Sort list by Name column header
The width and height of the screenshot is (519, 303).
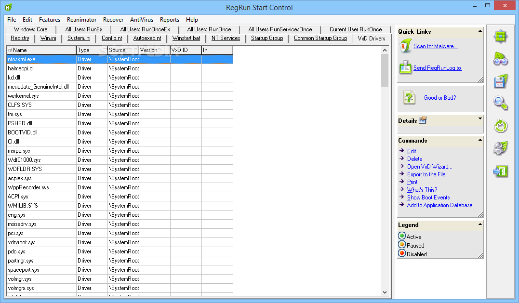coord(41,50)
